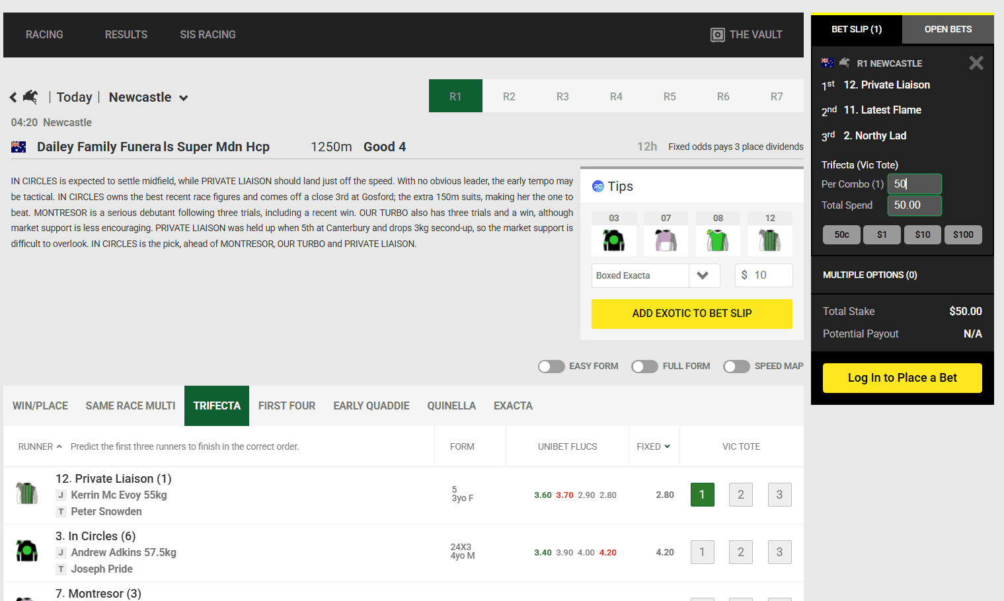1004x601 pixels.
Task: Turn on Speed Map toggle
Action: [736, 367]
